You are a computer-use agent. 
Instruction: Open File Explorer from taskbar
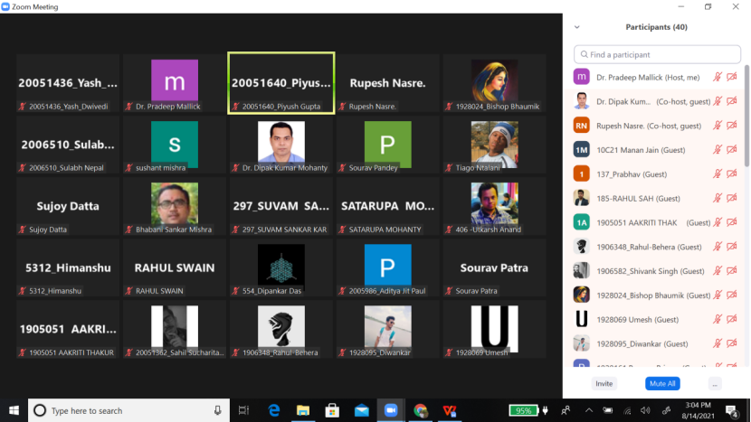coord(303,410)
